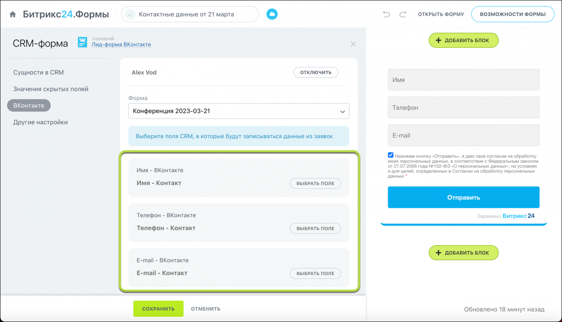Click the blue Отправить button

tap(464, 197)
